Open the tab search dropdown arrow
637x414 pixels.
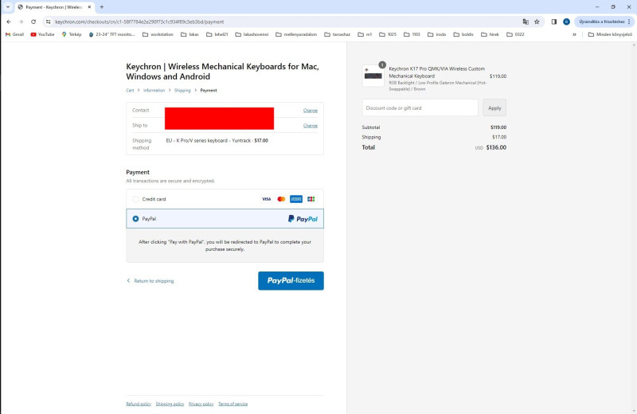[x=8, y=7]
